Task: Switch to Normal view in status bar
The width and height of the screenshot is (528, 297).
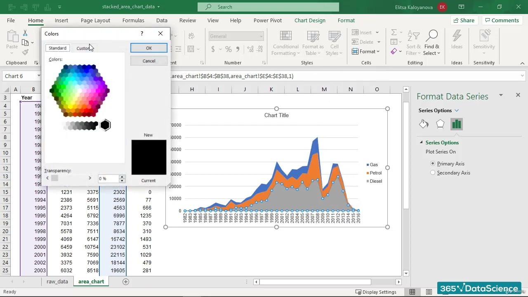Action: click(x=412, y=292)
